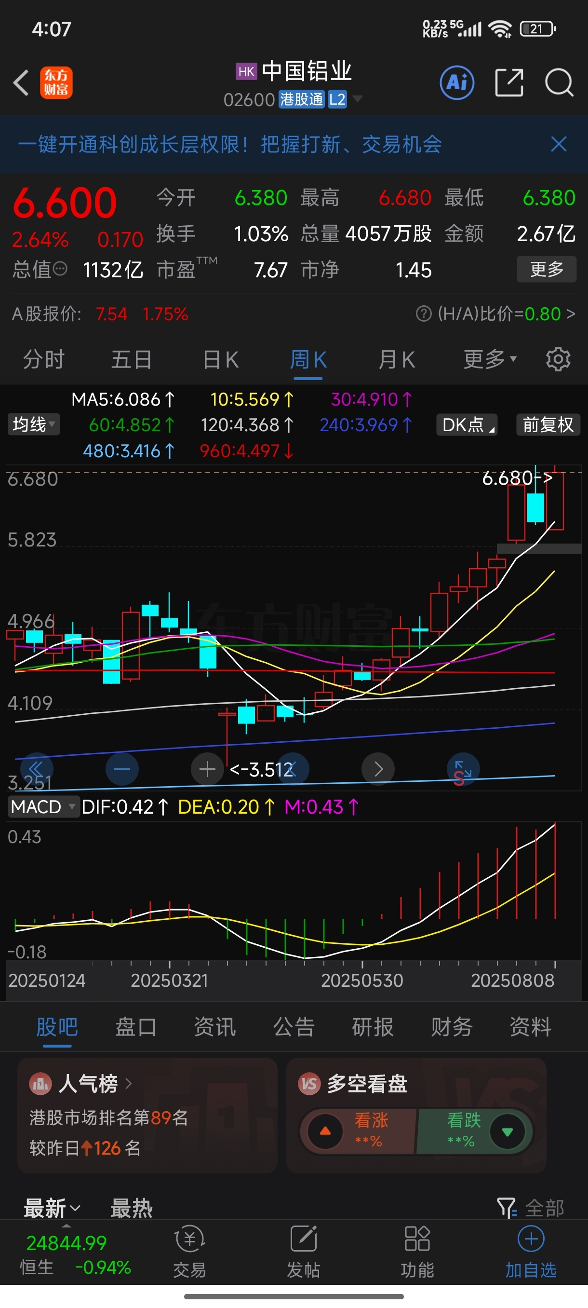
Task: Open the DK点 dropdown
Action: 467,424
